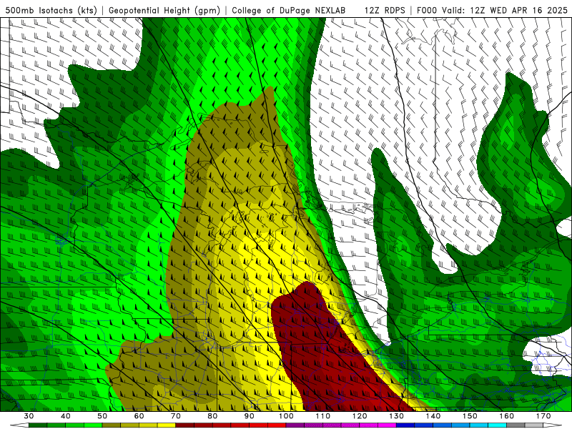Select the olive 50-55 kt swatch

coord(112,425)
